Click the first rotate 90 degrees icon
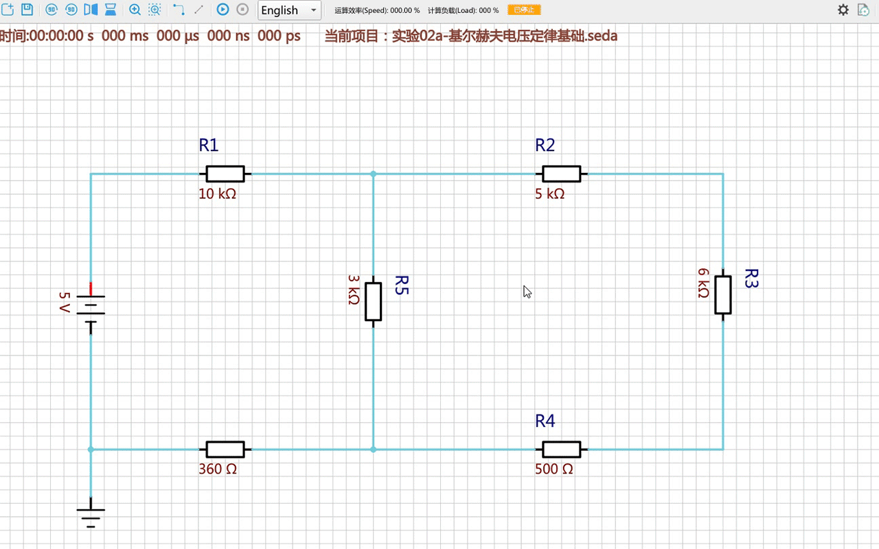 coord(52,10)
